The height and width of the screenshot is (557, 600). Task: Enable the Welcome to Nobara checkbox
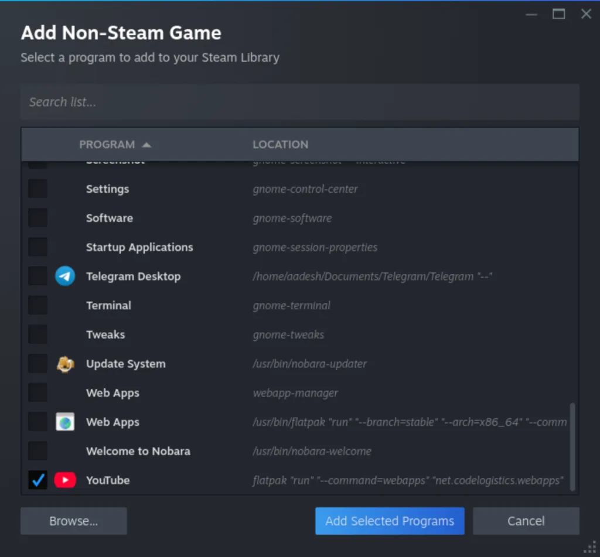tap(38, 451)
